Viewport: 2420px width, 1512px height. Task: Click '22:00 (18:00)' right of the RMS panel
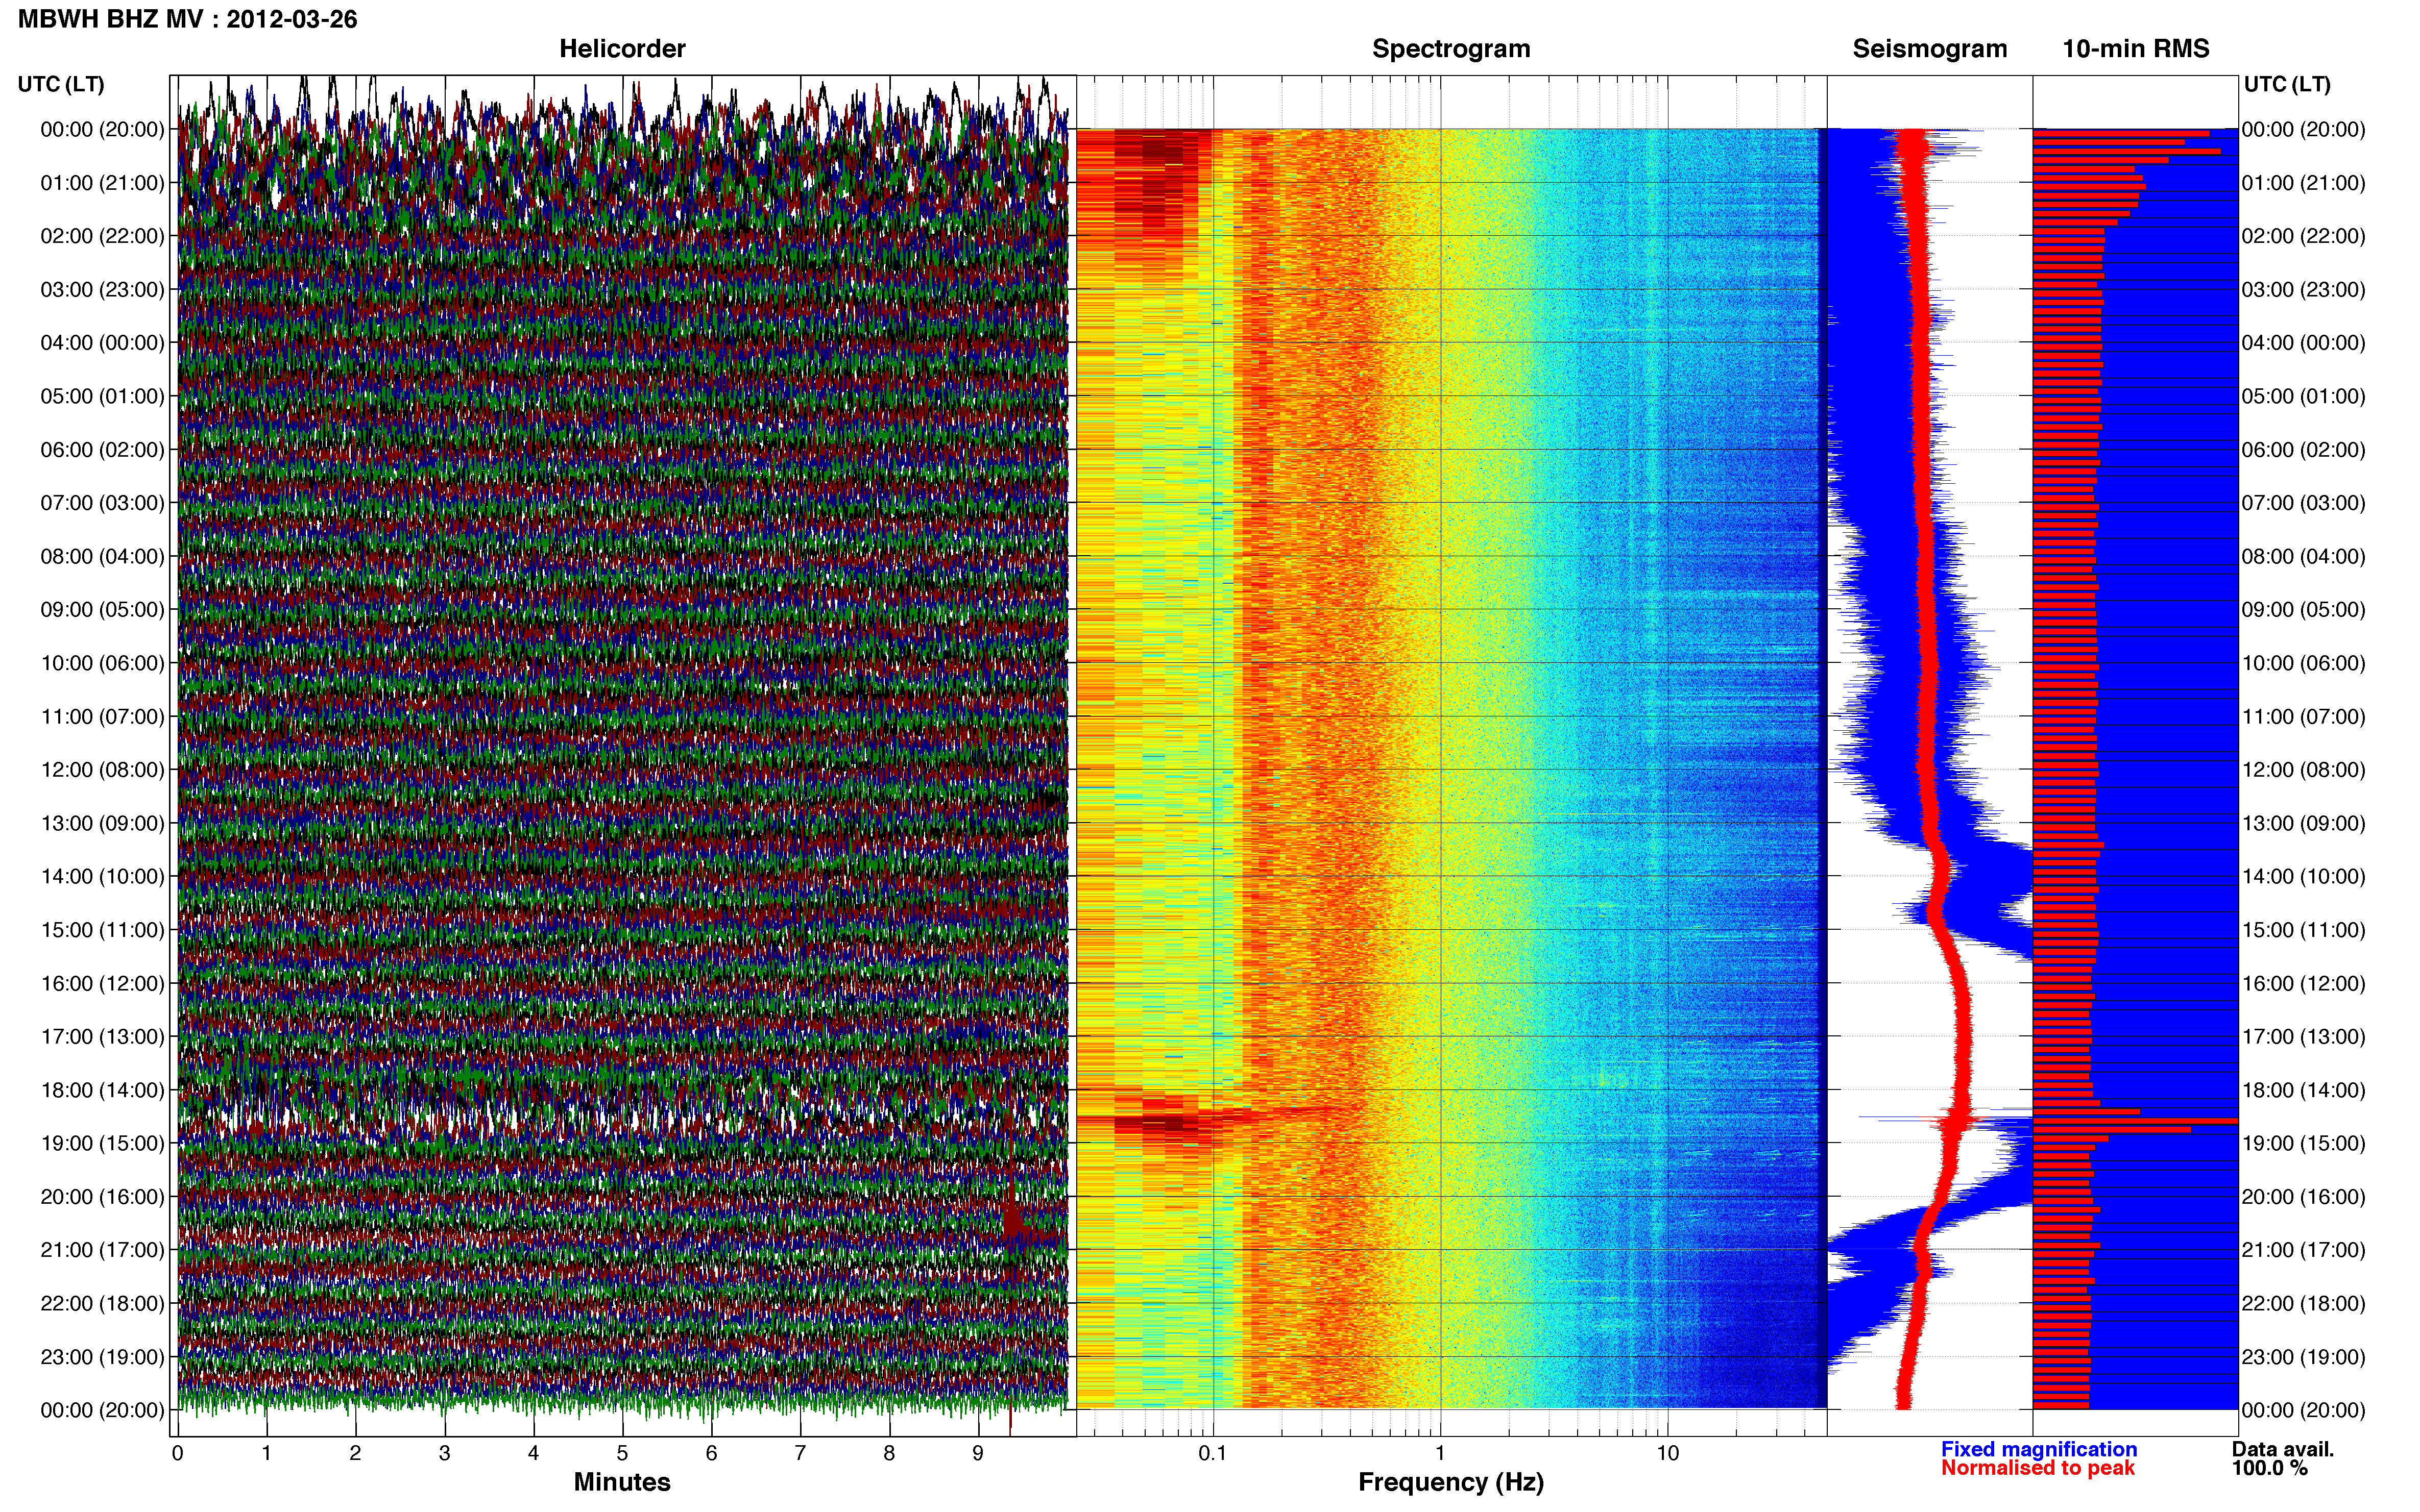(x=2304, y=1304)
